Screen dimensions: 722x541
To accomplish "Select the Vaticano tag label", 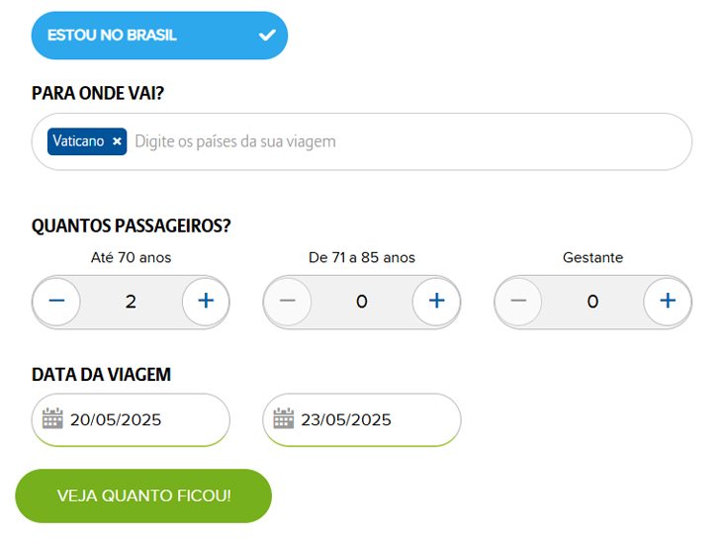I will (x=78, y=140).
